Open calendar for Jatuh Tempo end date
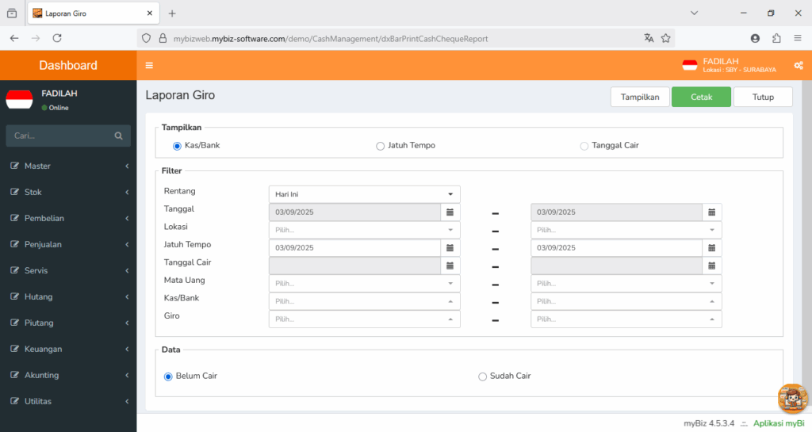This screenshot has height=432, width=812. [x=712, y=248]
